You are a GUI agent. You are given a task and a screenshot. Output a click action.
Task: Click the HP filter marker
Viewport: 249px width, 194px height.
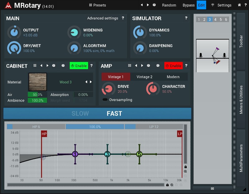(x=44, y=134)
